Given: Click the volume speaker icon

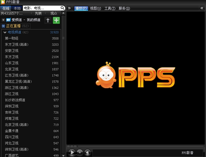Looking at the screenshot, I should (88, 152).
